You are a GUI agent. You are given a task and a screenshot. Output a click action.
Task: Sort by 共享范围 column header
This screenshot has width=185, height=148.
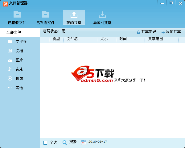click(x=155, y=39)
